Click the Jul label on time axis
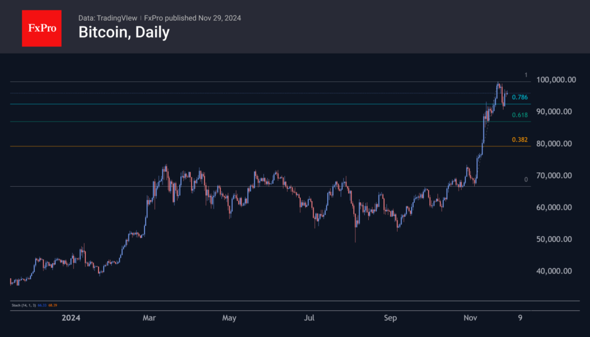590x337 pixels. pyautogui.click(x=309, y=318)
